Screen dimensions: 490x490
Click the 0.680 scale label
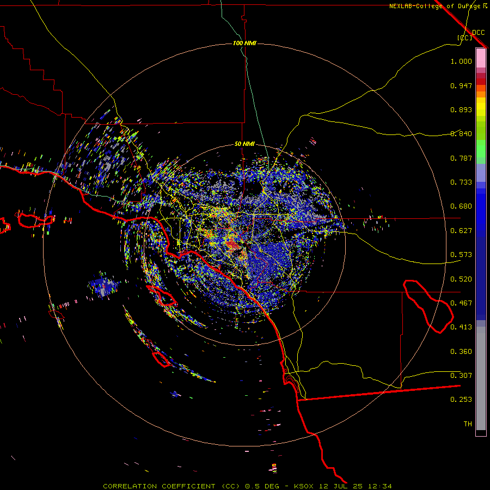[461, 206]
